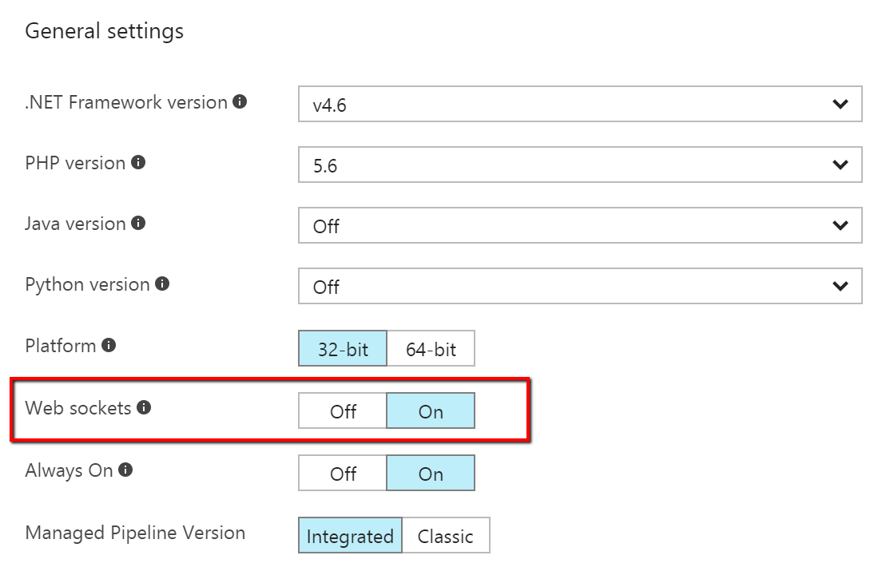Click the Platform info icon
Screen dimensions: 894x571
(x=109, y=345)
